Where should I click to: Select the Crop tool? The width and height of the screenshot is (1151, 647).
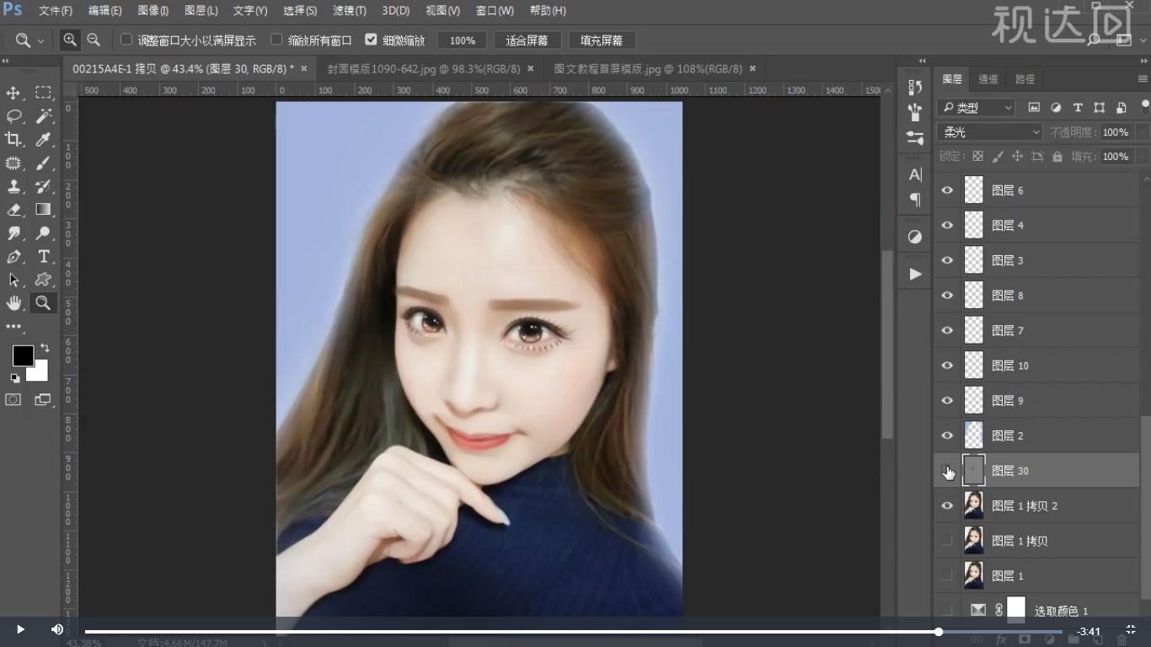13,139
